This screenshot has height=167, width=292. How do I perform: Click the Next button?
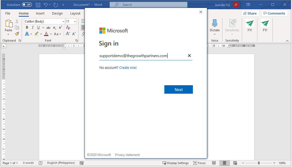tap(179, 89)
